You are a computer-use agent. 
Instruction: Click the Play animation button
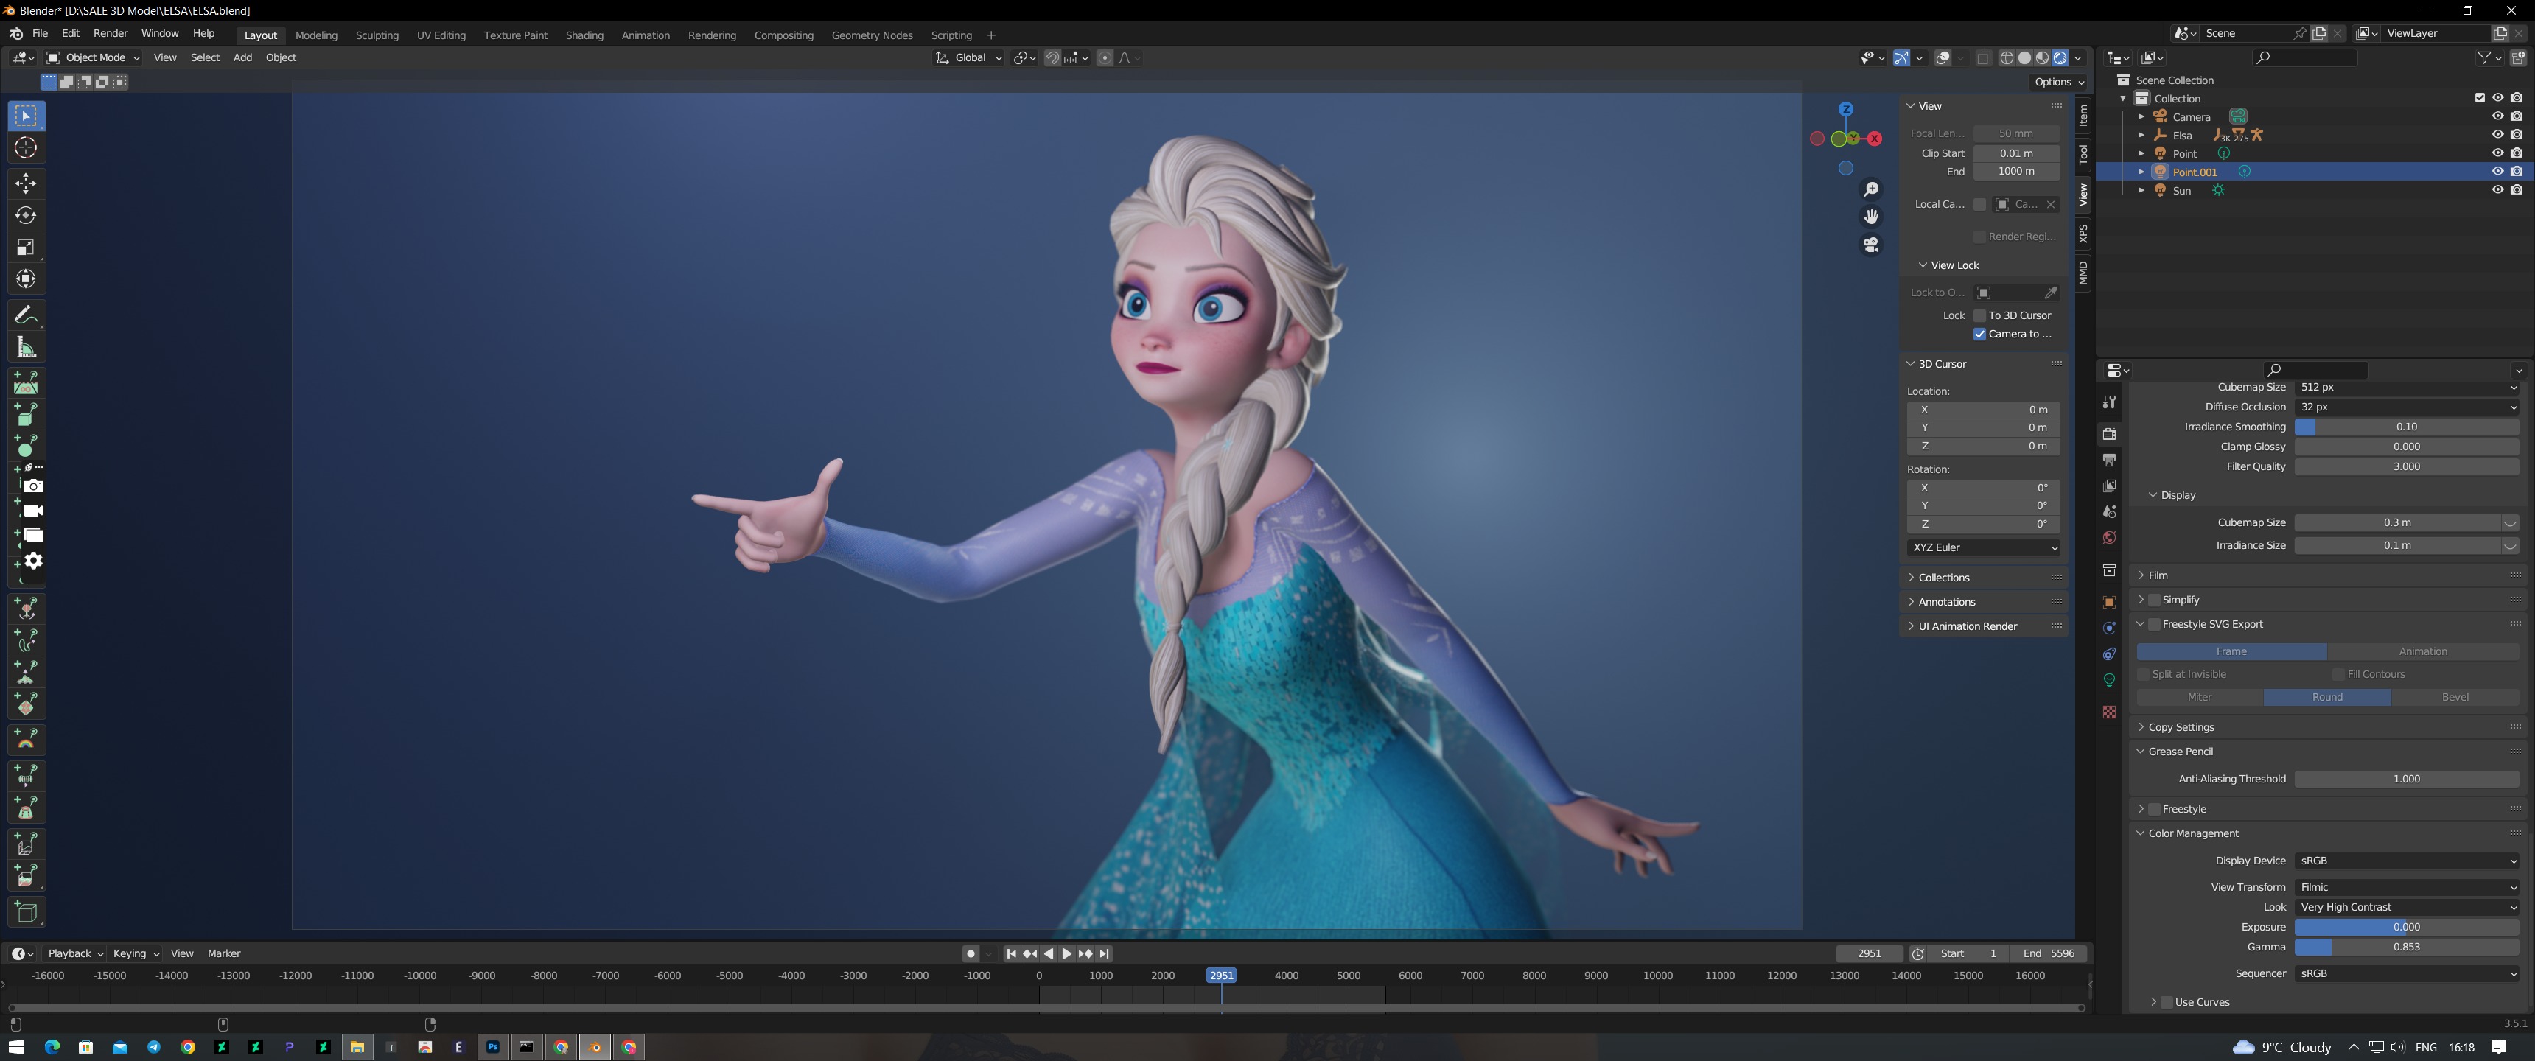1067,953
